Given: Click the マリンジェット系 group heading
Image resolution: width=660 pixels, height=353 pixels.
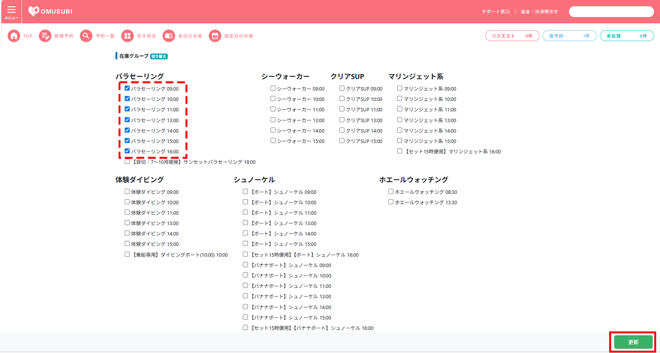Looking at the screenshot, I should coord(416,77).
